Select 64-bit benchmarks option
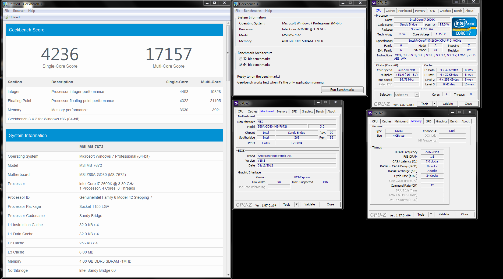This screenshot has width=503, height=279. coord(241,65)
